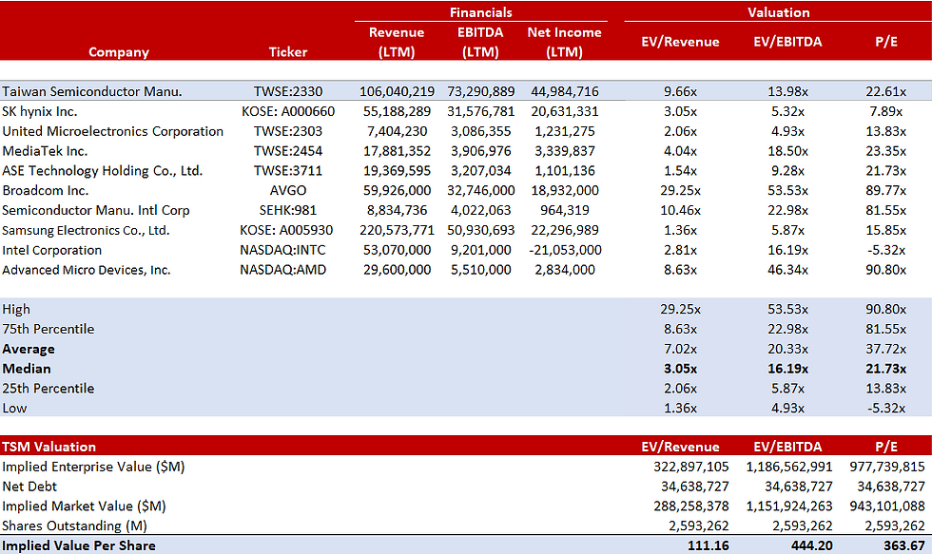
Task: Click the EBITDA (LTM) header
Action: 480,42
